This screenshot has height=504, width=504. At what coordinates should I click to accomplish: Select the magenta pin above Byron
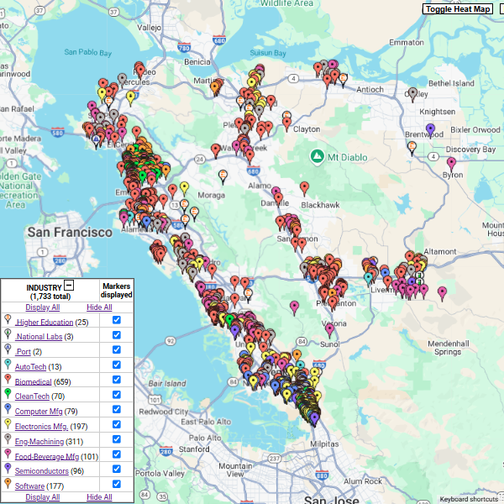451,164
